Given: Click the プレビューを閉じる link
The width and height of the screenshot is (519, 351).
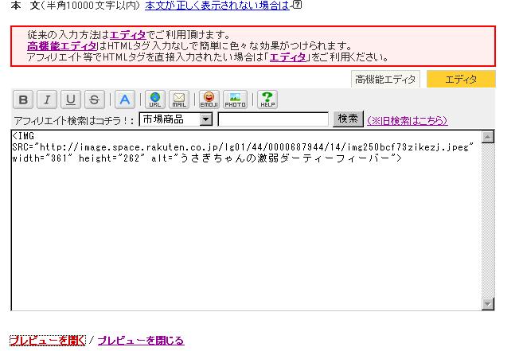Looking at the screenshot, I should coord(141,340).
